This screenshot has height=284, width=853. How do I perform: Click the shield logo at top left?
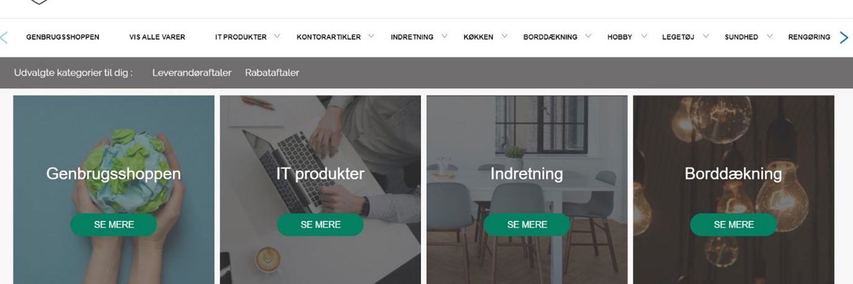pos(39,2)
